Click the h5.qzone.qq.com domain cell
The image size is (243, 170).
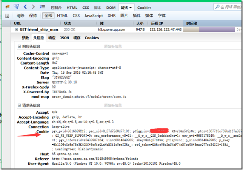tap(111, 29)
